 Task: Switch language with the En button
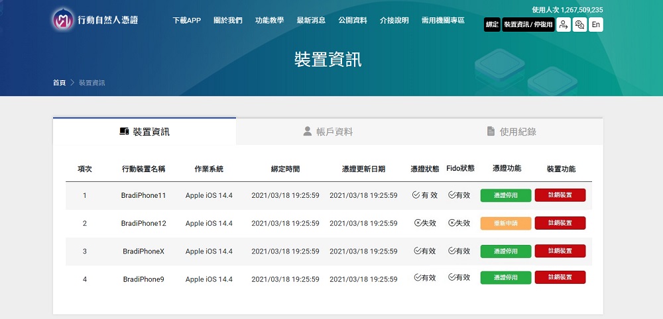click(x=595, y=24)
